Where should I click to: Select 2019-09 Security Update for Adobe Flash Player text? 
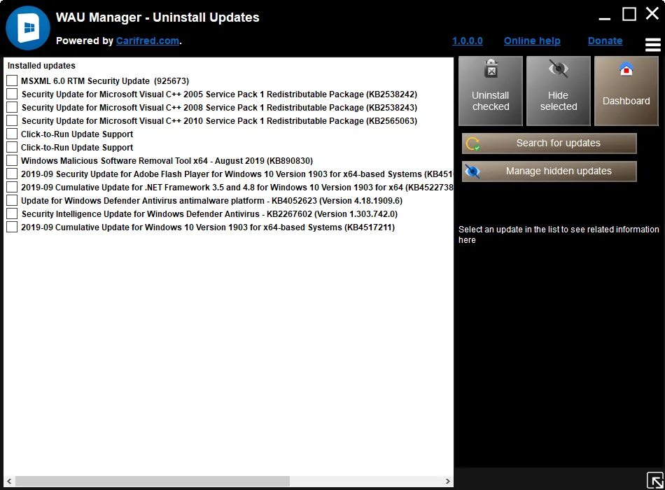click(x=237, y=174)
